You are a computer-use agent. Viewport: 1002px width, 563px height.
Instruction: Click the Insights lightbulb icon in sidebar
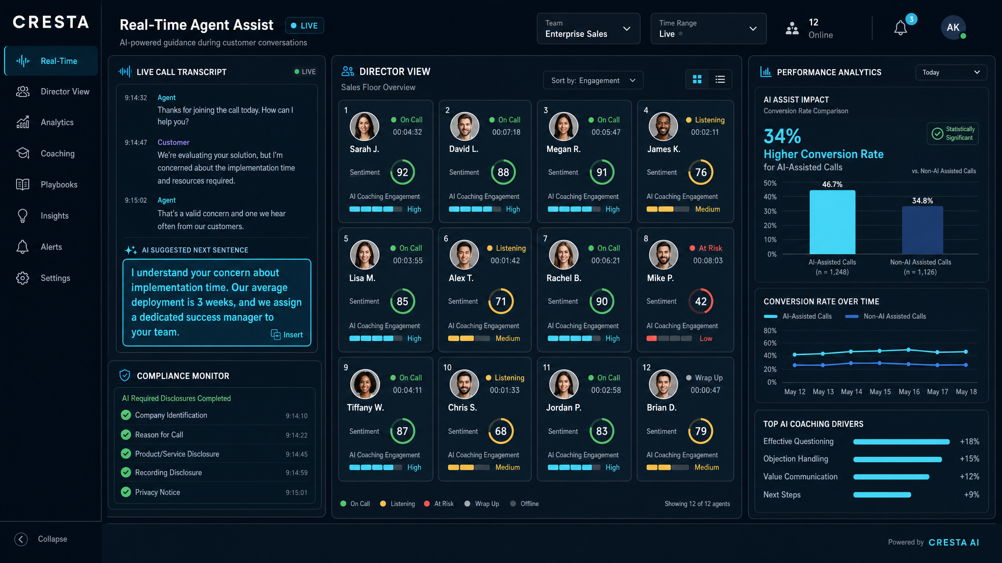click(22, 215)
